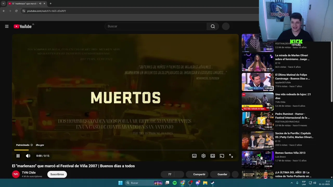Click the TVN Chile channel avatar
This screenshot has width=333, height=187.
(16, 174)
